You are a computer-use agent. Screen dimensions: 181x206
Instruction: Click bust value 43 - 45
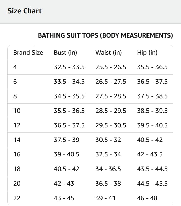click(64, 198)
